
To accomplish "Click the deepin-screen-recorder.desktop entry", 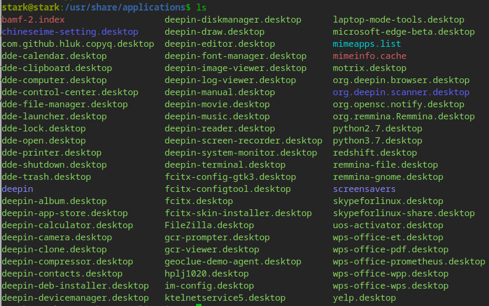I will [x=243, y=141].
